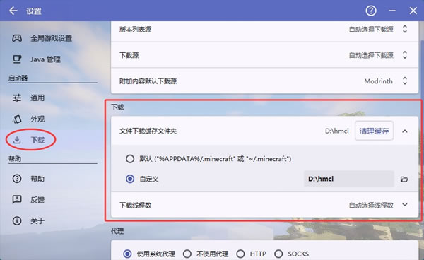Viewport: 424px width, 260px height.
Task: Click the feedback speech icon beside 反馈
Action: [17, 200]
